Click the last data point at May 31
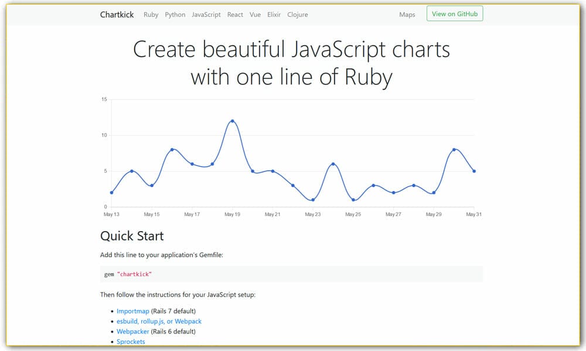The image size is (586, 351). (x=474, y=171)
